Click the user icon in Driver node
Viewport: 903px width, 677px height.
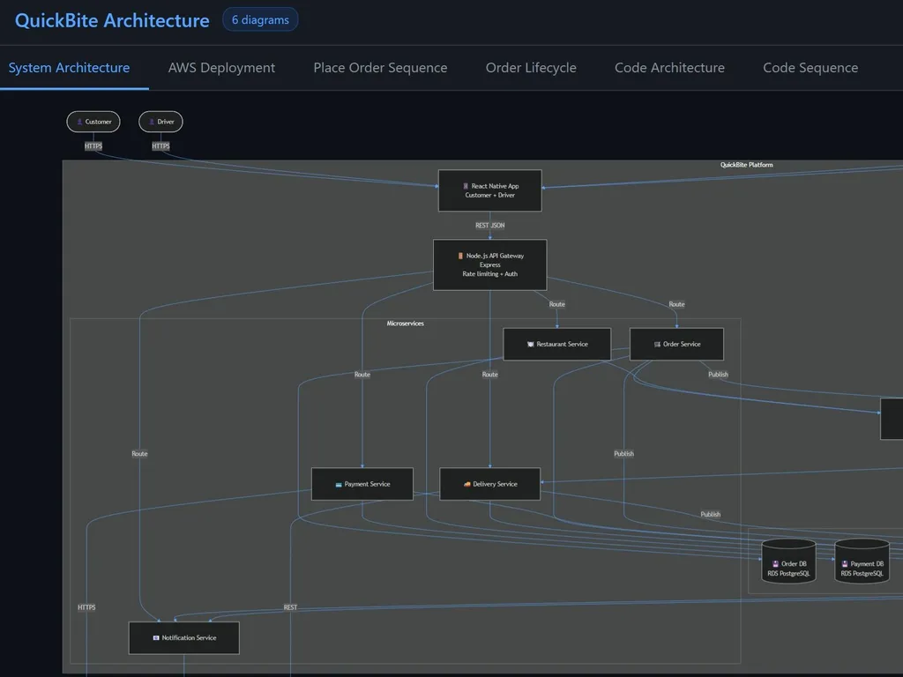click(152, 122)
